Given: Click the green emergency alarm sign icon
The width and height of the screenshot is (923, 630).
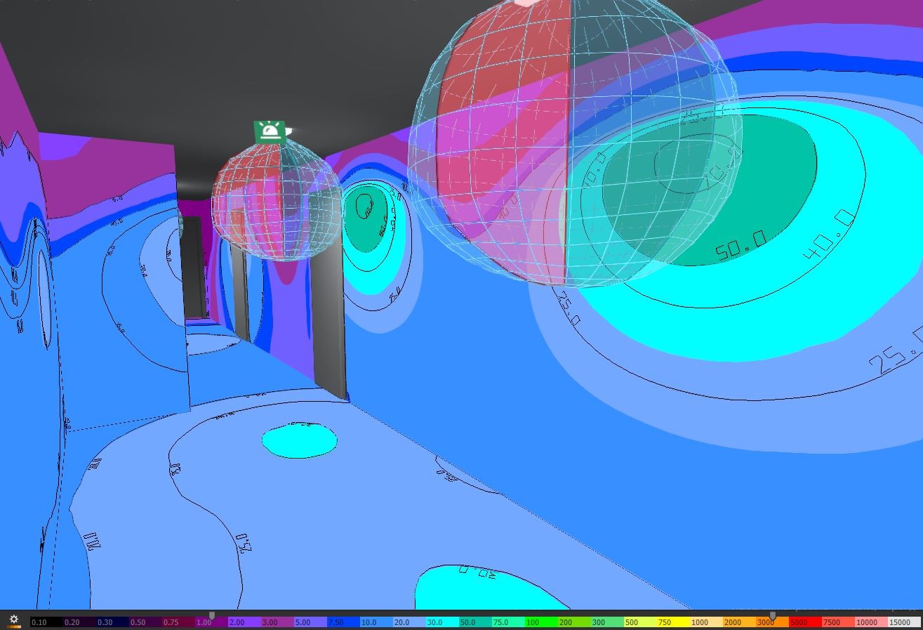Looking at the screenshot, I should click(270, 131).
